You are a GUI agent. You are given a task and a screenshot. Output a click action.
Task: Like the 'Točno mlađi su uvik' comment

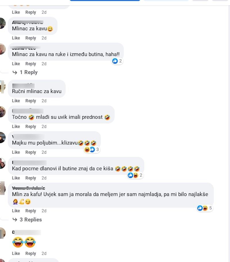[16, 126]
